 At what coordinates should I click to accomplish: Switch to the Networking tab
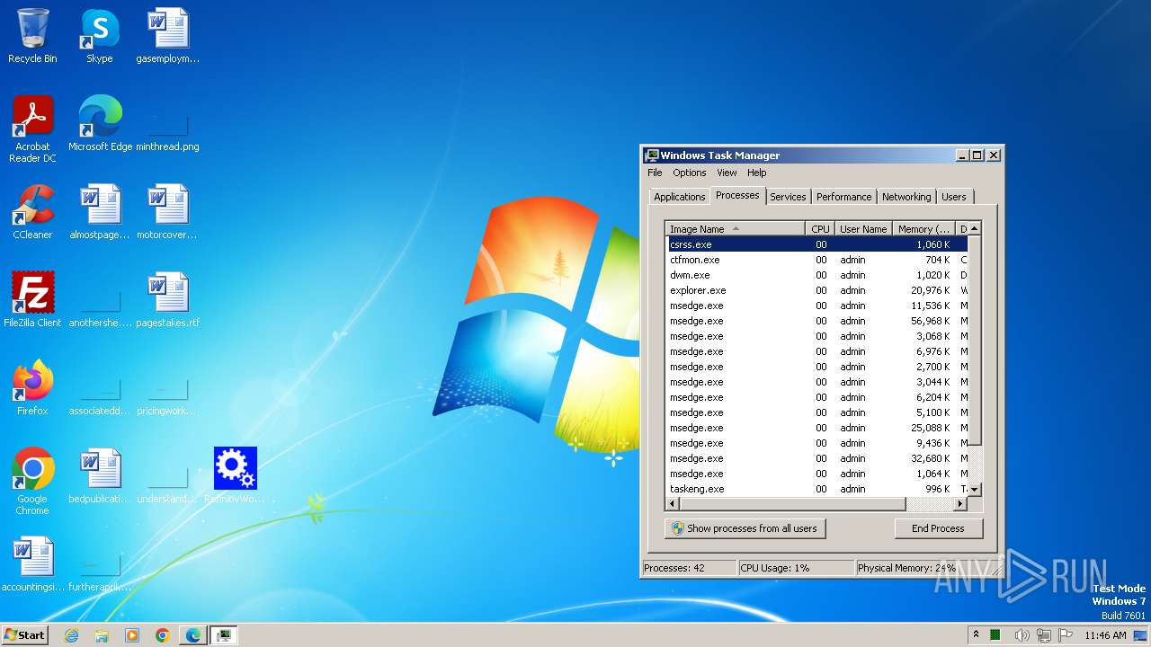(x=906, y=197)
